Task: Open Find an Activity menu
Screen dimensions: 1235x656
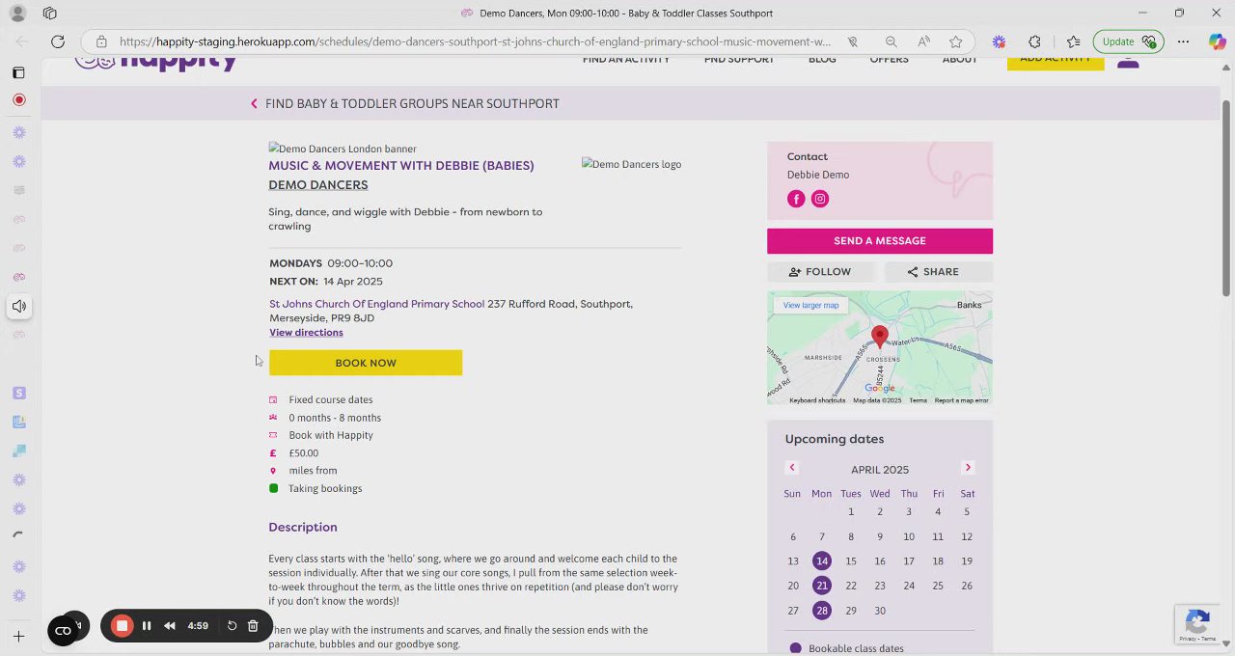Action: [626, 60]
